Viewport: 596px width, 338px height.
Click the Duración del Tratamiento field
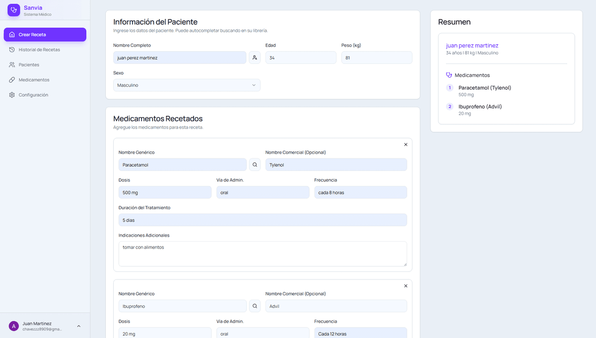[262, 220]
